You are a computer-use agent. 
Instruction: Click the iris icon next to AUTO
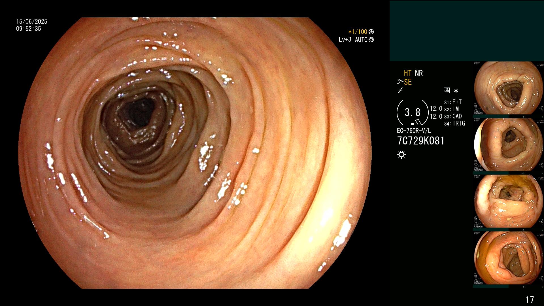tap(371, 40)
